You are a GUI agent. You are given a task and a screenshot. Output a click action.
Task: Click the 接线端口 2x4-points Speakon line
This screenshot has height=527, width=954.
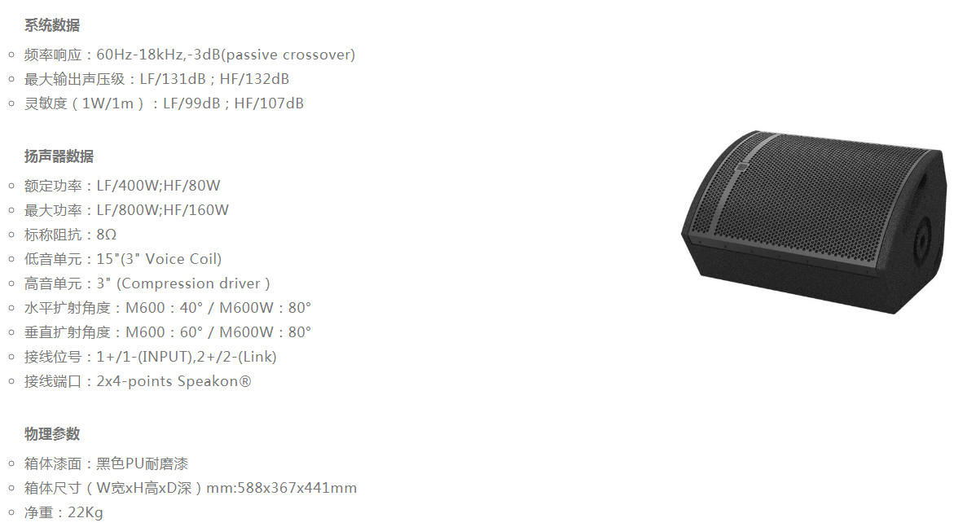click(138, 381)
